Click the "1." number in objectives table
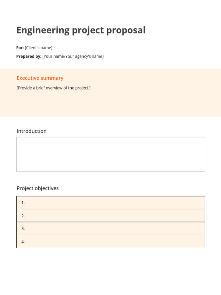Image resolution: width=221 pixels, height=295 pixels. tap(23, 203)
